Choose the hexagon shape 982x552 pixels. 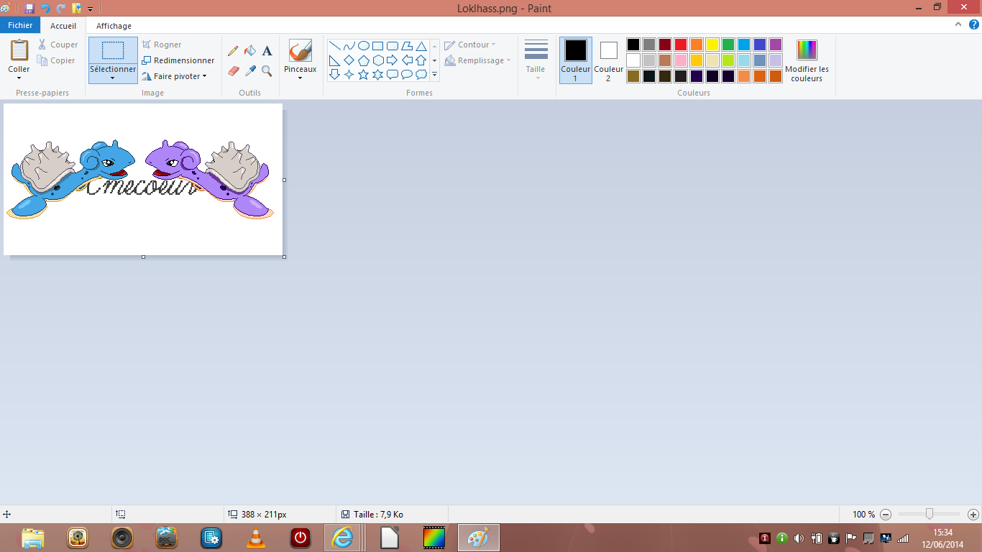[x=378, y=60]
